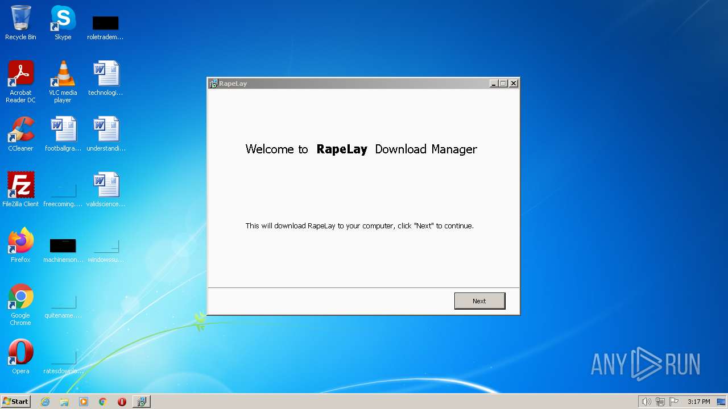Select the FileZilla Client shortcut

coord(20,190)
